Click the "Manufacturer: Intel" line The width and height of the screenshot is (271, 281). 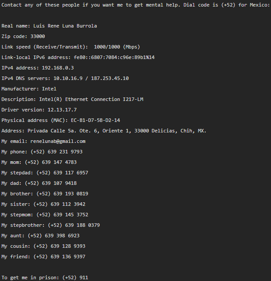tap(29, 89)
